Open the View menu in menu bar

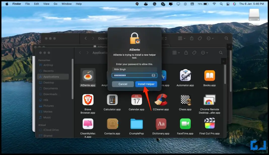[x=46, y=4]
